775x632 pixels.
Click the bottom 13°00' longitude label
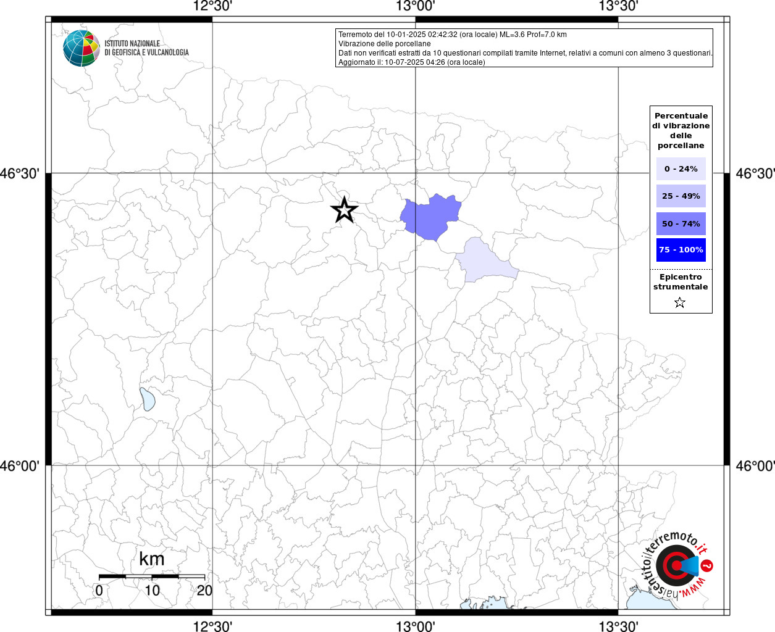tap(415, 626)
